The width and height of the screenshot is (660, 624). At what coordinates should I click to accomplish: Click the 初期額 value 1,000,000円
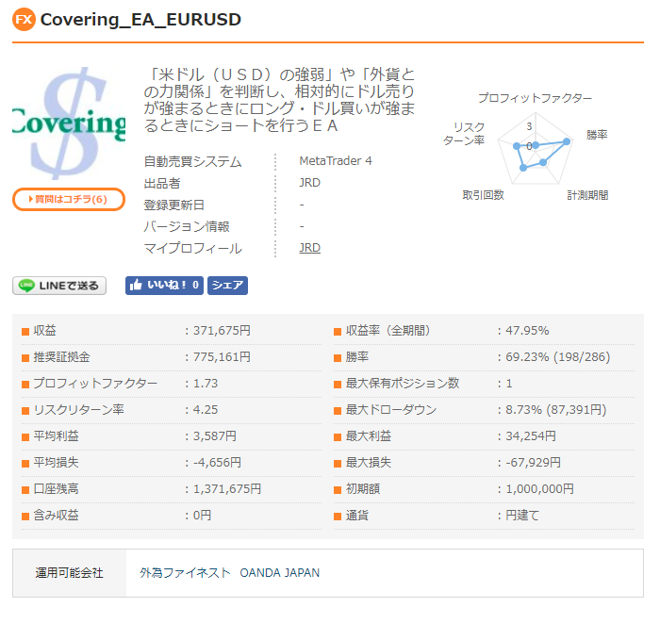(539, 489)
